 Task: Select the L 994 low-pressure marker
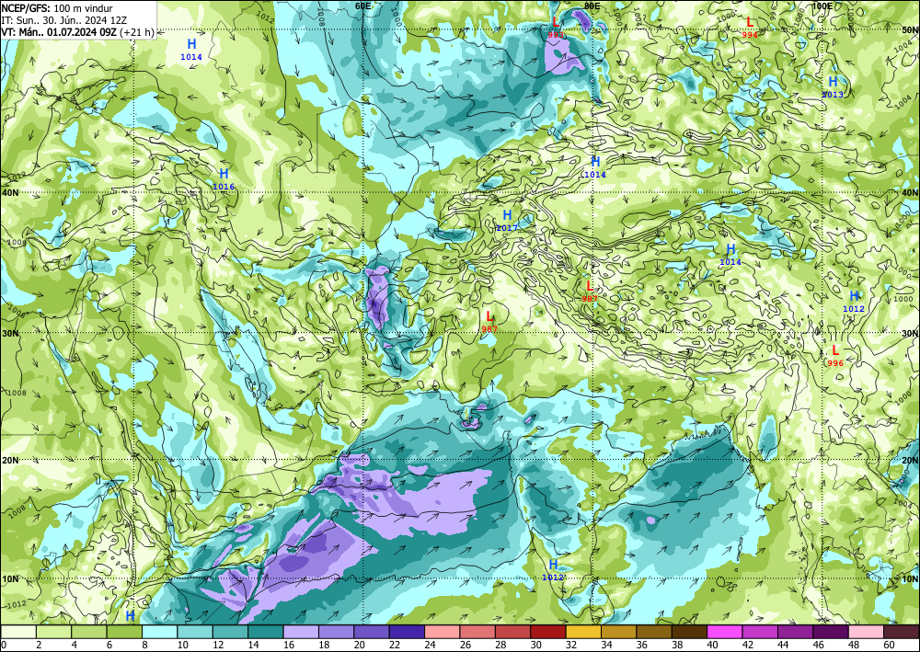750,27
